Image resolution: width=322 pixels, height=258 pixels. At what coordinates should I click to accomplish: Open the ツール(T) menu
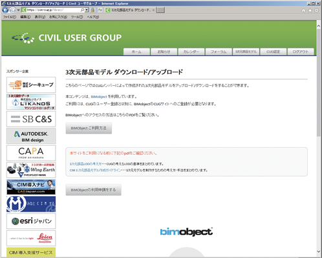pos(77,17)
